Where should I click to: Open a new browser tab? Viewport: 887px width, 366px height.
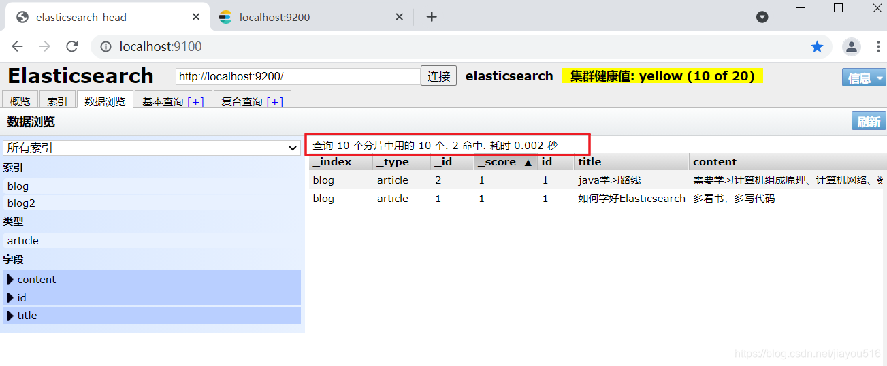pyautogui.click(x=432, y=17)
